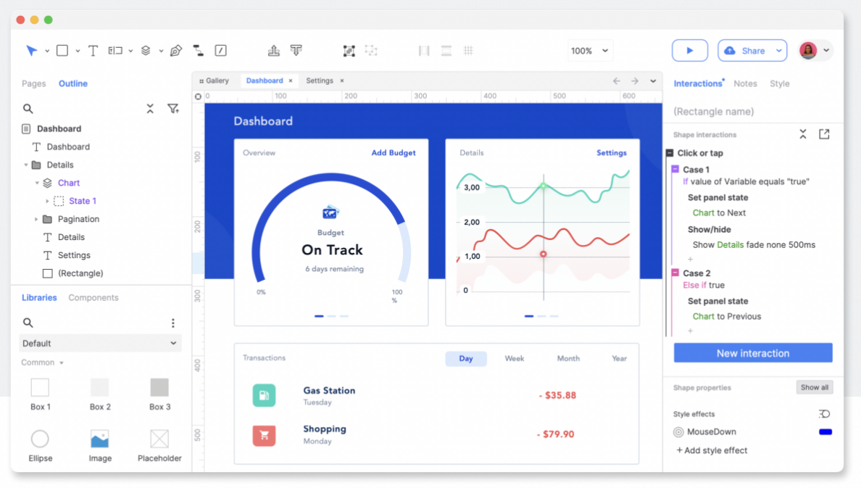Click the align top icon

296,51
